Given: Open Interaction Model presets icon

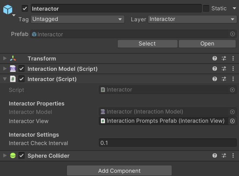Looking at the screenshot, I should [224, 69].
